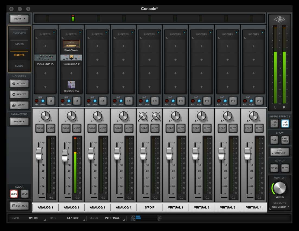299x231 pixels.
Task: Click the S/PDIF channel name label
Action: click(x=149, y=207)
